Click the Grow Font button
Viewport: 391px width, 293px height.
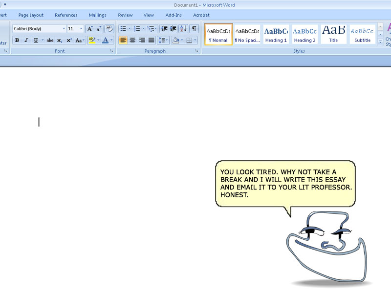(90, 29)
